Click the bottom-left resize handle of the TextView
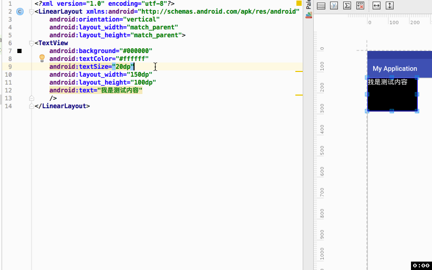The height and width of the screenshot is (270, 432). pyautogui.click(x=367, y=111)
